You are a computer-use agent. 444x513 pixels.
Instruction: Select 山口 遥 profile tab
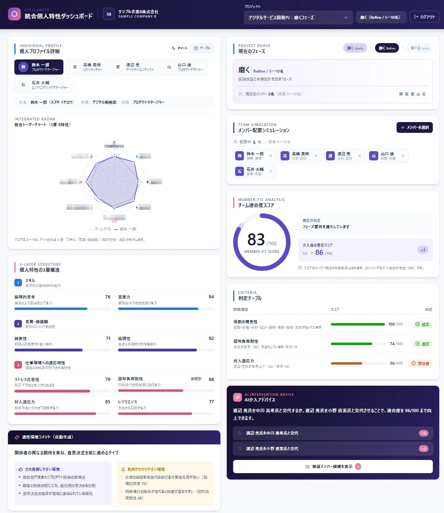(184, 67)
